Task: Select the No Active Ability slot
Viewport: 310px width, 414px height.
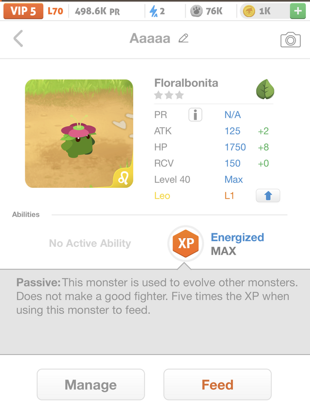Action: click(x=90, y=243)
